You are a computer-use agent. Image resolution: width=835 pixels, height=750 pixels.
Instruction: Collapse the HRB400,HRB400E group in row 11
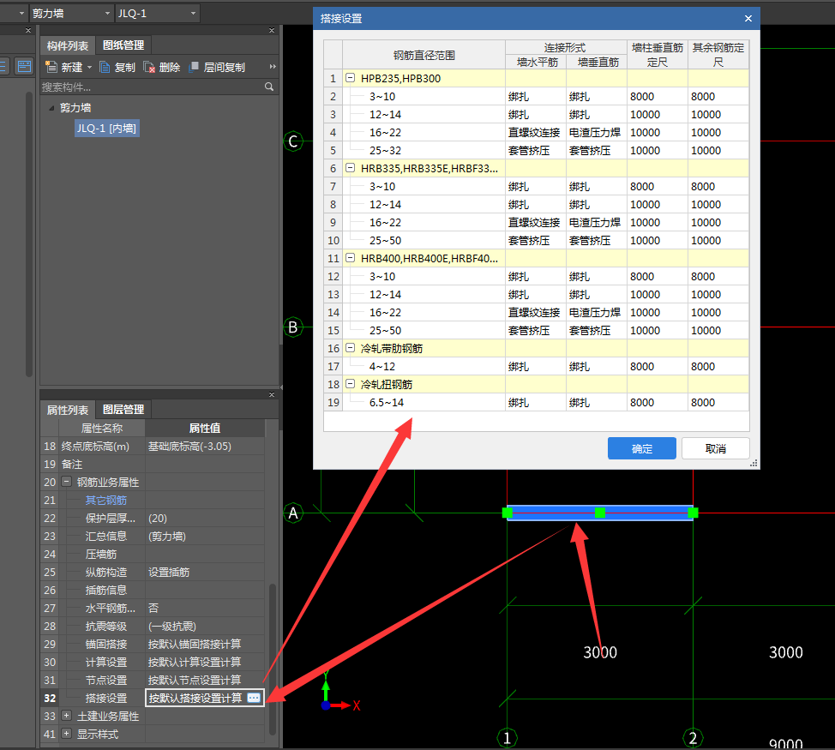[x=350, y=258]
